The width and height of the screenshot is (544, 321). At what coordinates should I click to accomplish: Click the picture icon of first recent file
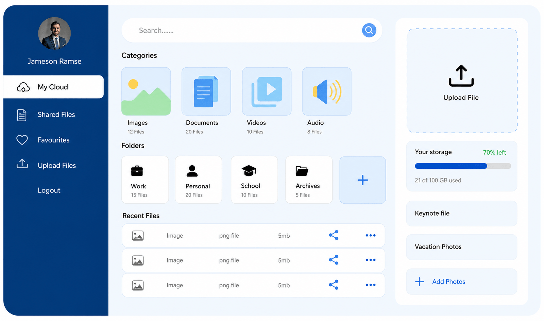138,236
